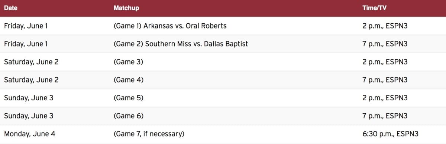Select the Arkansas vs. Oral Roberts matchup
The width and height of the screenshot is (446, 144).
click(x=170, y=26)
